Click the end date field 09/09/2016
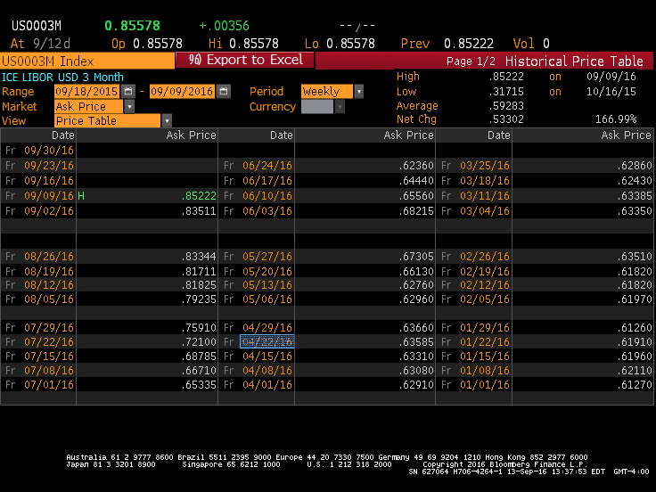 pos(182,91)
